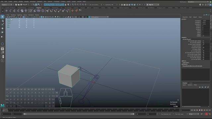Viewport: 212px width, 119px height.
Task: Toggle Select by Component Type mode
Action: (39, 5)
